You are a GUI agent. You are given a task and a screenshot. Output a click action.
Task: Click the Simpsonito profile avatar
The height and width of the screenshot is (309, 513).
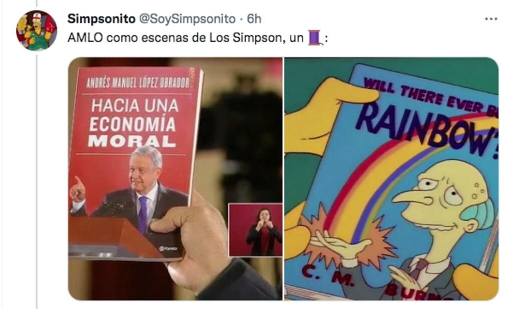pyautogui.click(x=37, y=31)
